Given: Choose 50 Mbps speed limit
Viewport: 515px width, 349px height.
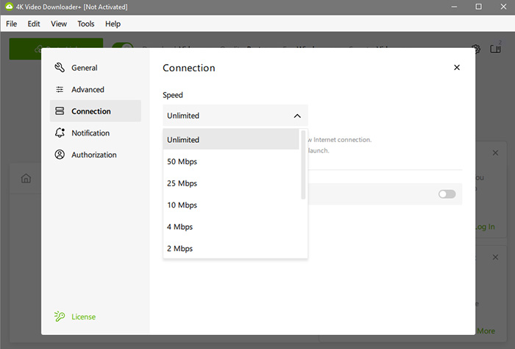Looking at the screenshot, I should coord(231,161).
